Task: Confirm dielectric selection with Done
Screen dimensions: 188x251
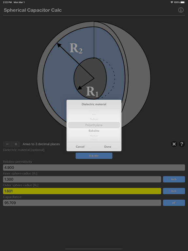Action: click(x=108, y=147)
